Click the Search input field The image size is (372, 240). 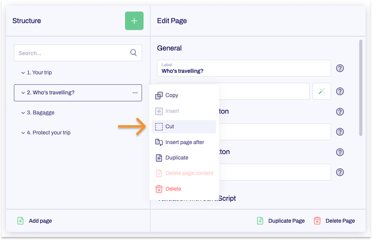[x=69, y=53]
